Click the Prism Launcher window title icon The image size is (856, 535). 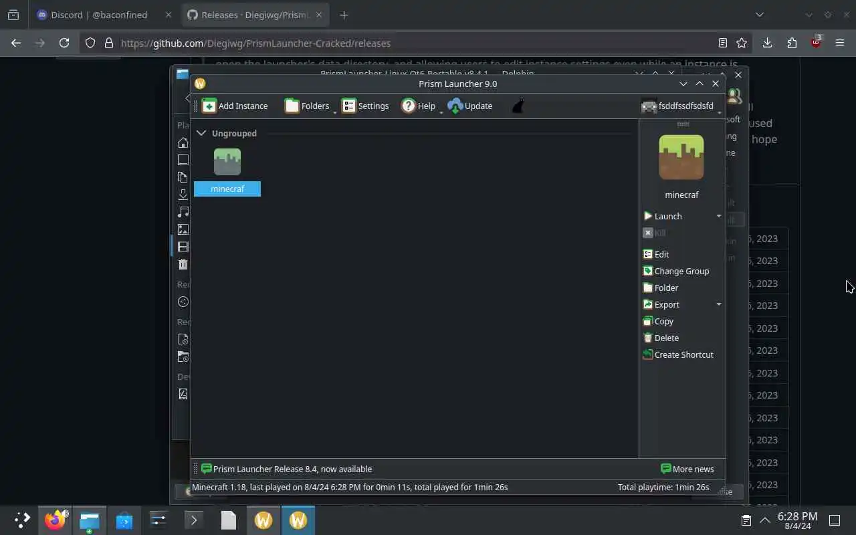[x=200, y=84]
